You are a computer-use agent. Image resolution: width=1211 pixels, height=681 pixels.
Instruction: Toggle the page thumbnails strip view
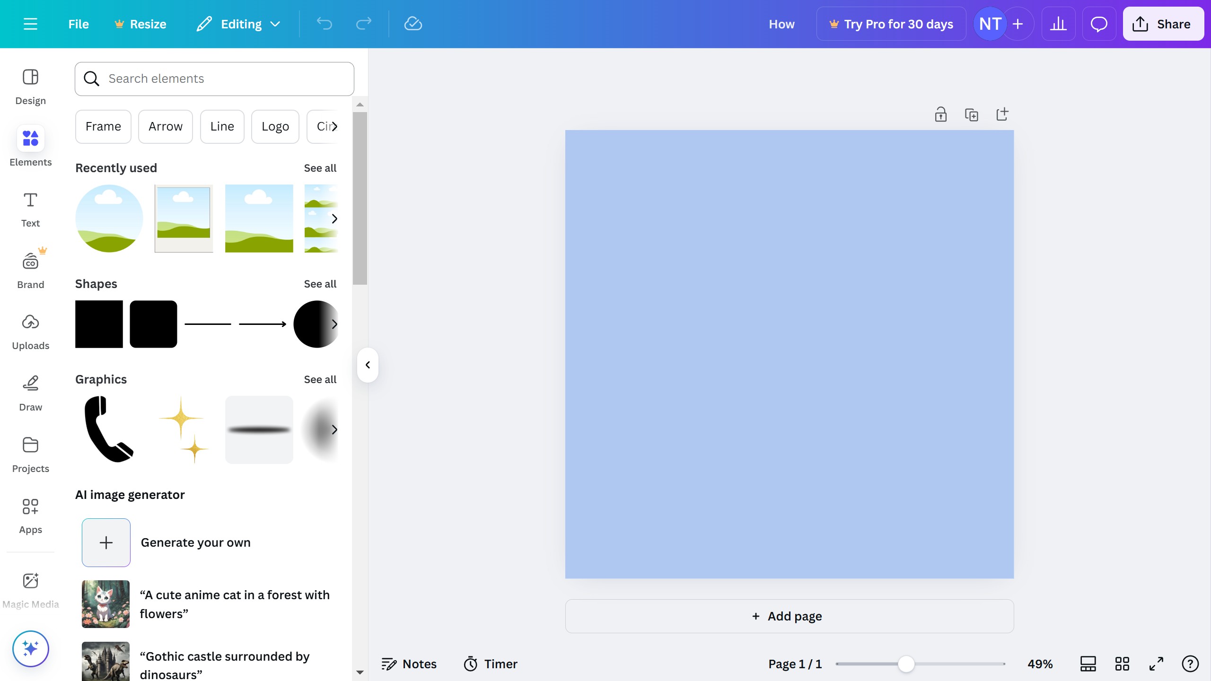[1088, 664]
